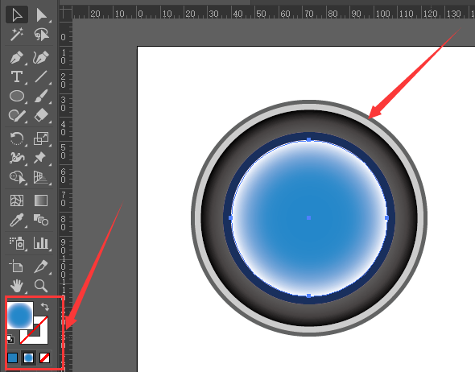Select the Type tool

(x=17, y=77)
